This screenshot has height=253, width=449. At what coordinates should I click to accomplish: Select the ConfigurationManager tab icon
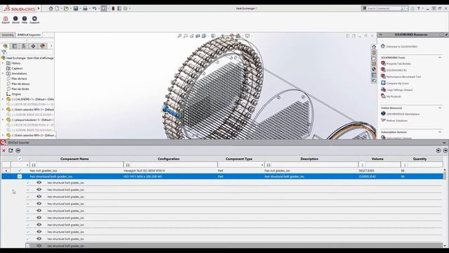tap(24, 46)
